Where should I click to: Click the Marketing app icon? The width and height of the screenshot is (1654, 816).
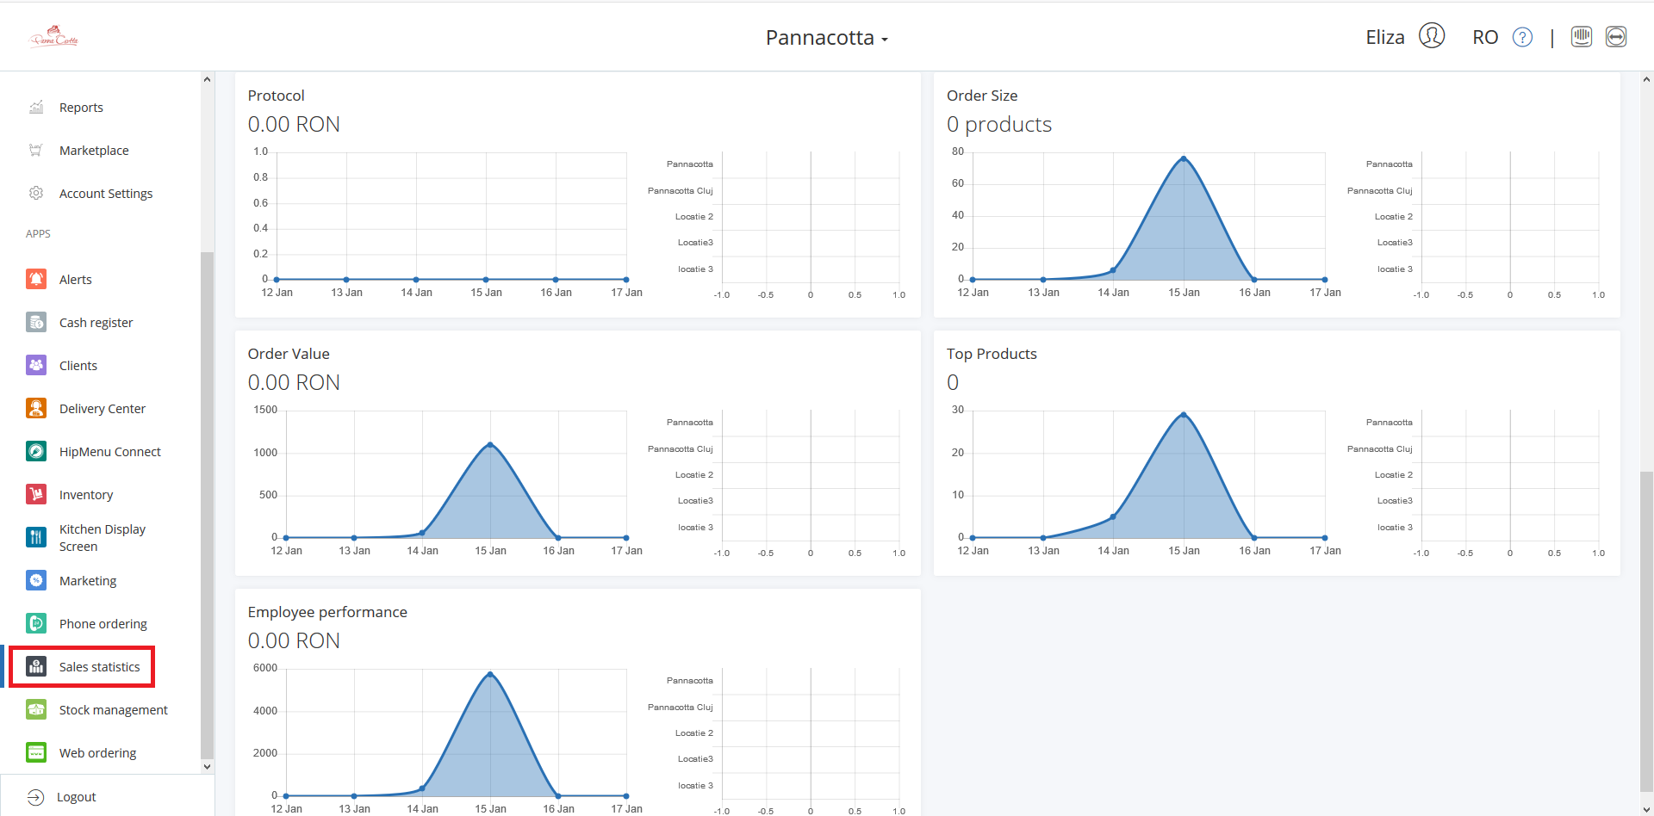point(36,580)
